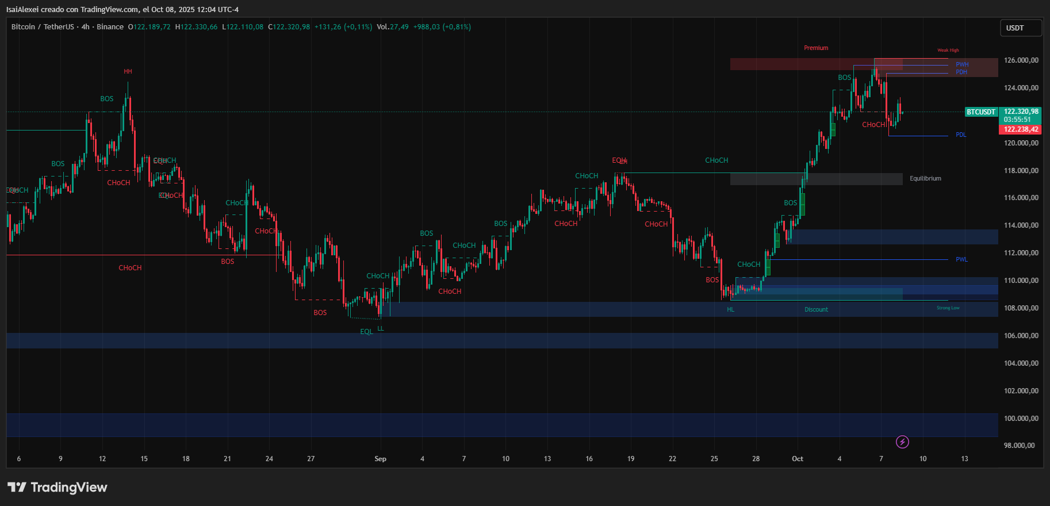1050x506 pixels.
Task: Click the HH swing label
Action: coord(128,72)
